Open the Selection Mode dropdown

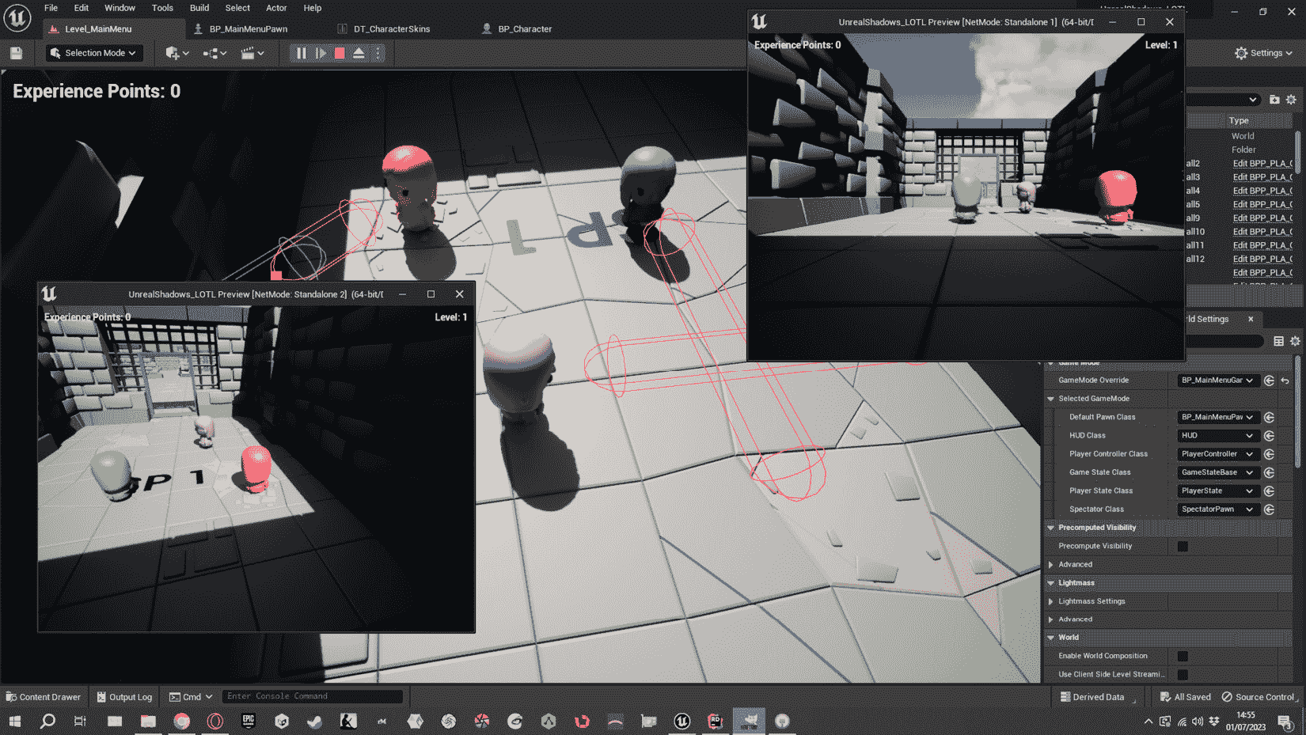[x=93, y=53]
